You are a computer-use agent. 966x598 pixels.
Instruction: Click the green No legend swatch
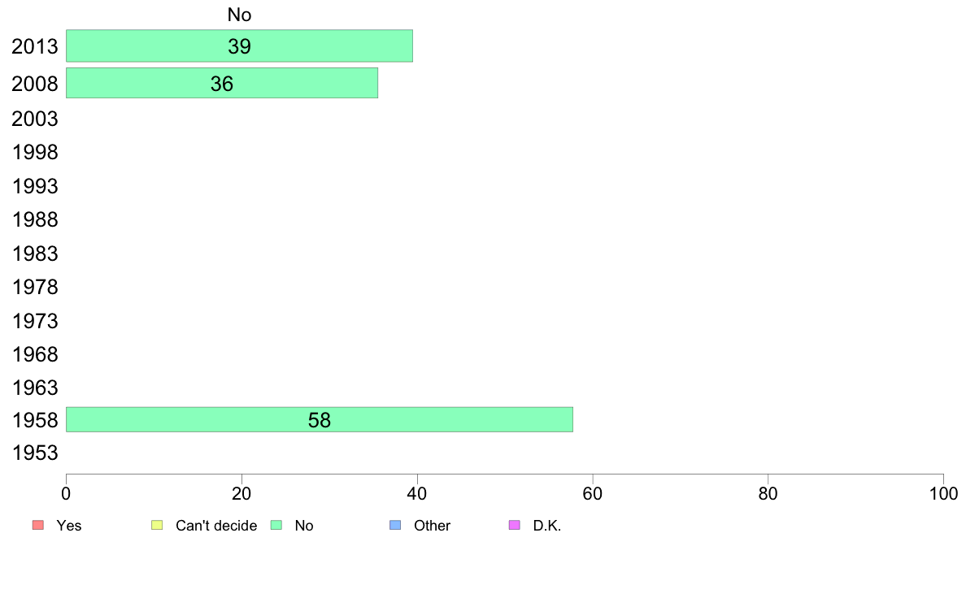276,525
